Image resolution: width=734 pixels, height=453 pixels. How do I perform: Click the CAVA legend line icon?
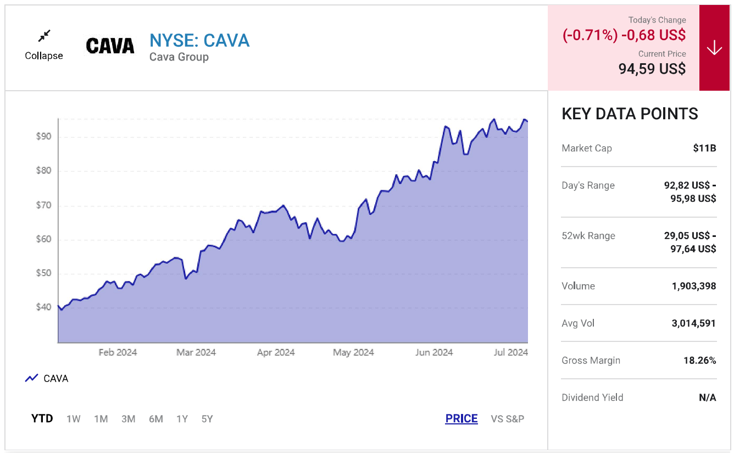pos(32,378)
